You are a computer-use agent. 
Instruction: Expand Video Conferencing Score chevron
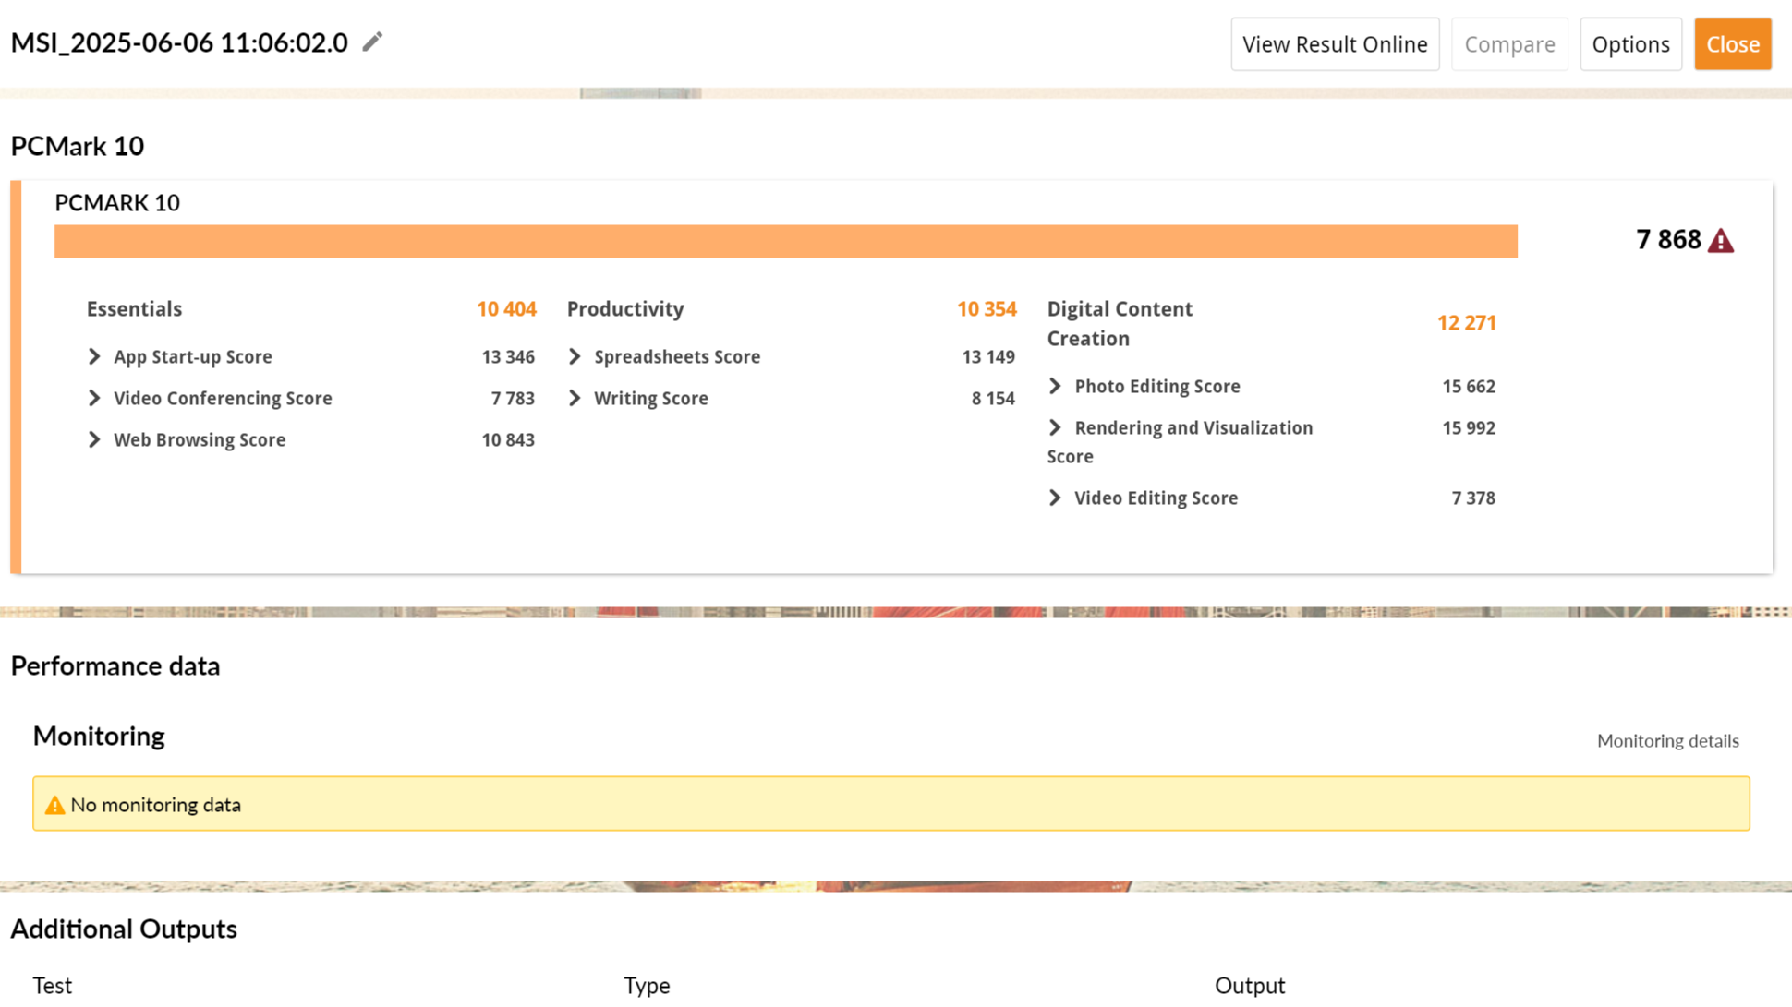[x=94, y=398]
